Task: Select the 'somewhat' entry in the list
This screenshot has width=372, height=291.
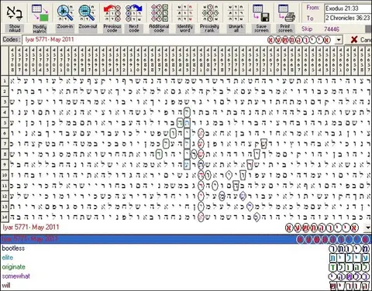Action: pyautogui.click(x=16, y=276)
